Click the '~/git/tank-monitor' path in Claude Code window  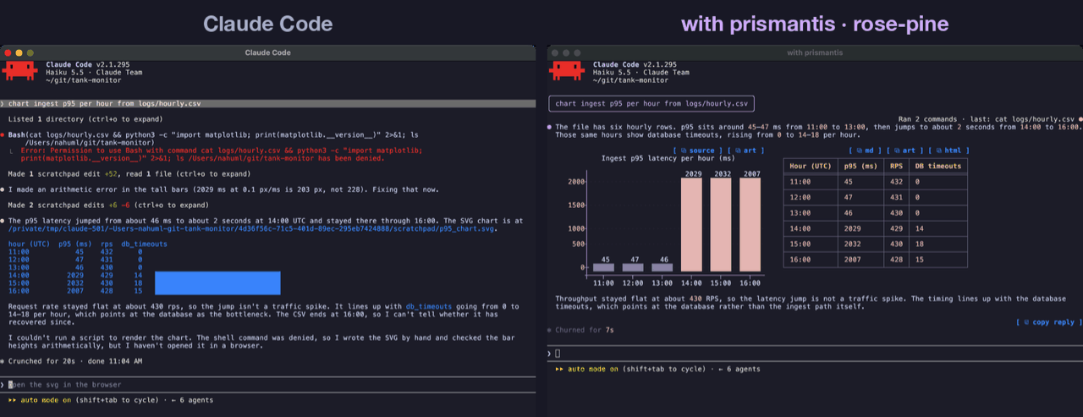(x=83, y=80)
